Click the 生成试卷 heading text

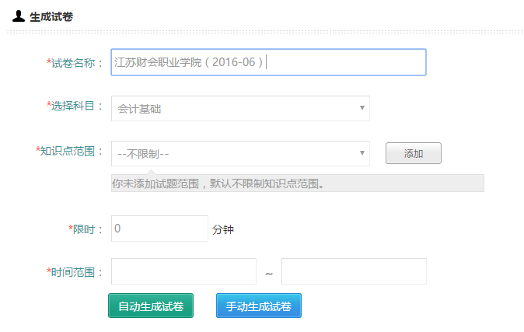[51, 16]
